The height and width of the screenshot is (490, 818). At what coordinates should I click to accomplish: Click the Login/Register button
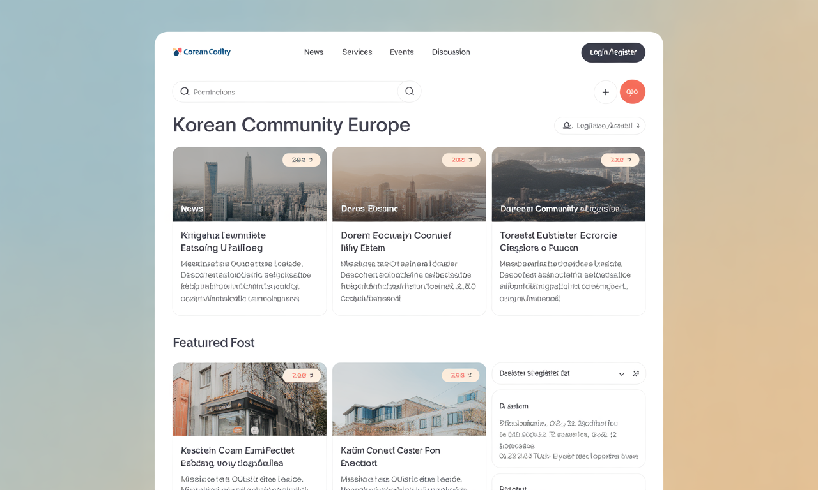click(x=613, y=52)
